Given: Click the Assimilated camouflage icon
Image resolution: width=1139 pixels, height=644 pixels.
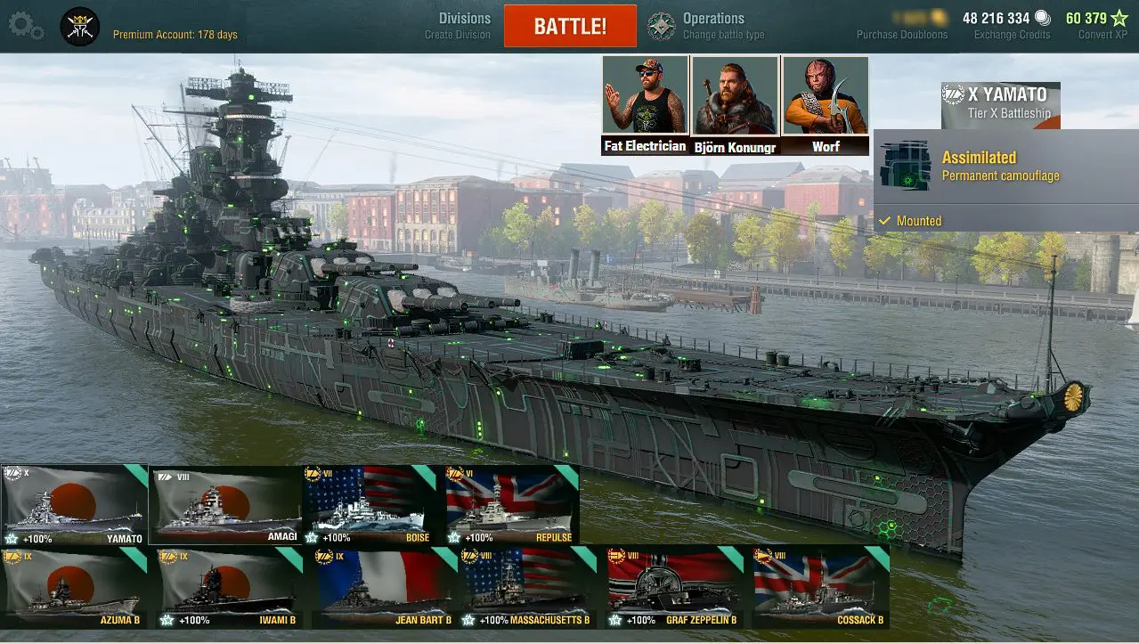Looking at the screenshot, I should click(905, 165).
